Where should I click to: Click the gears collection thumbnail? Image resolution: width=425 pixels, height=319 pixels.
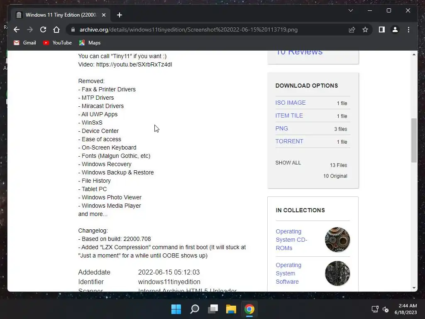(337, 240)
